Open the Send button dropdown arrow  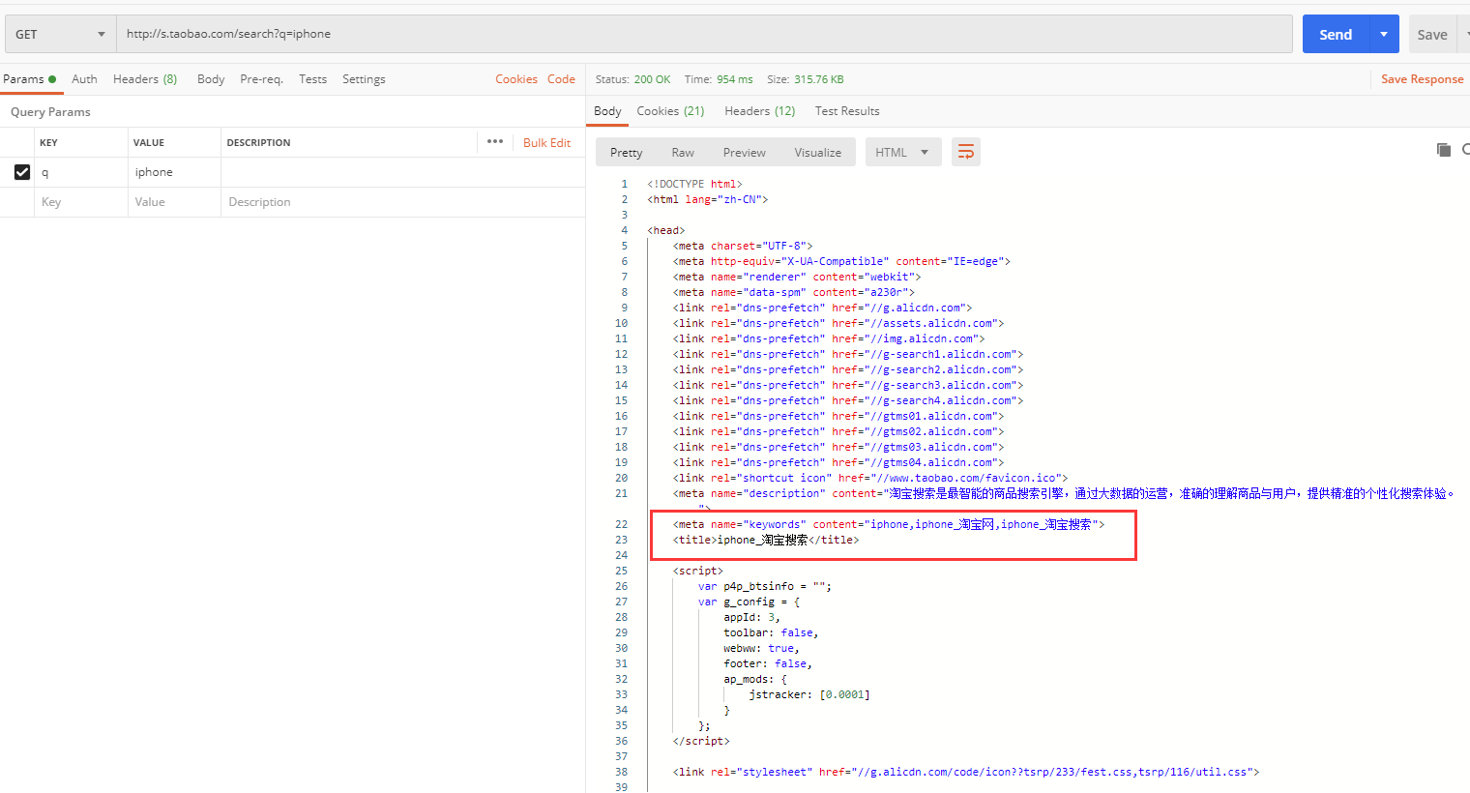[1384, 34]
